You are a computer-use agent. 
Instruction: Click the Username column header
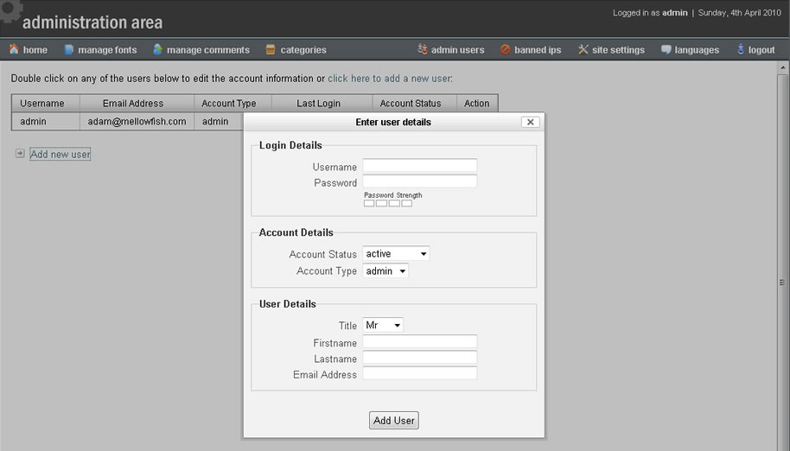pos(46,103)
